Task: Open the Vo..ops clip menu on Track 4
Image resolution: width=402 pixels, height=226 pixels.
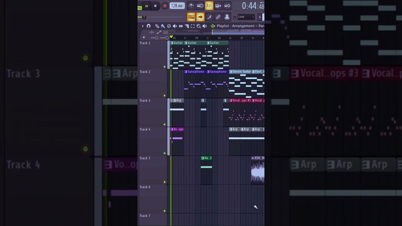Action: coord(172,129)
